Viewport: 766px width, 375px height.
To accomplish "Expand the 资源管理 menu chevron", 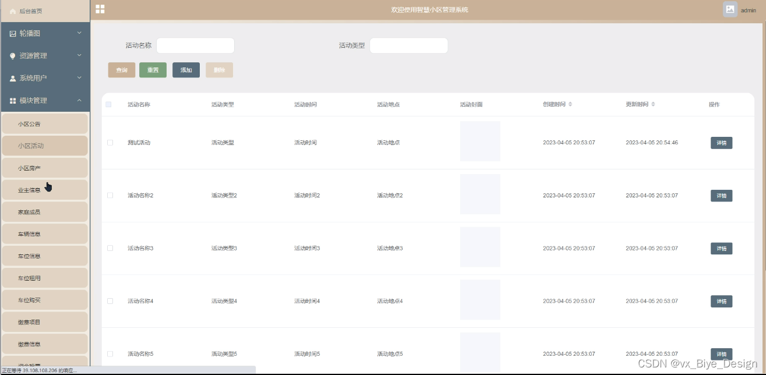I will coord(79,55).
